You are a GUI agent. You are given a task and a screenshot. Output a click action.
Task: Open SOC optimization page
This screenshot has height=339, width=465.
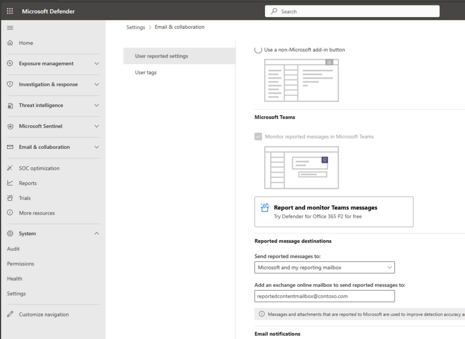[39, 168]
